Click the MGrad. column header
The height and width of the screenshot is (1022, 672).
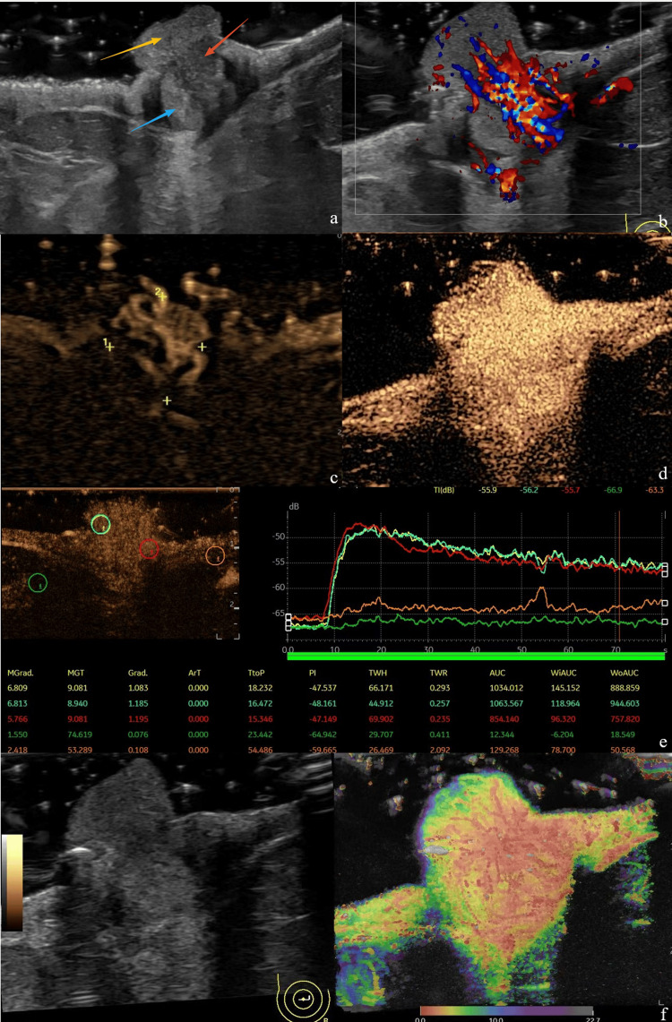(x=21, y=673)
